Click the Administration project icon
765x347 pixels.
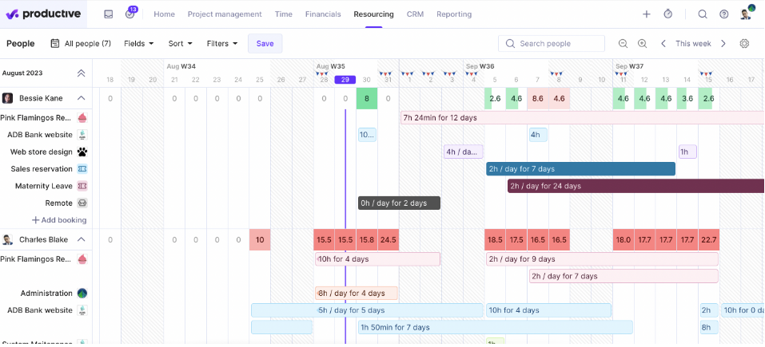(82, 294)
